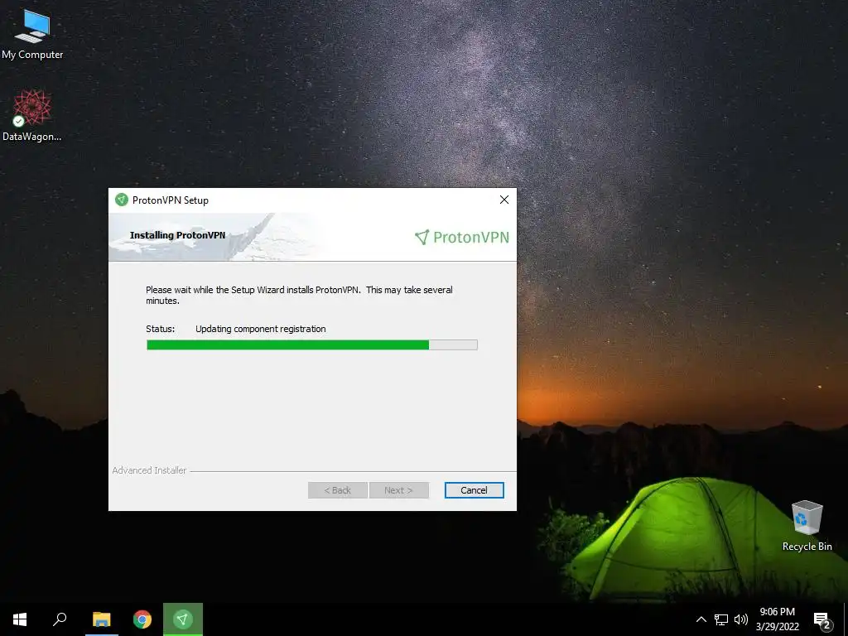Select the Recycle Bin desktop icon

807,526
